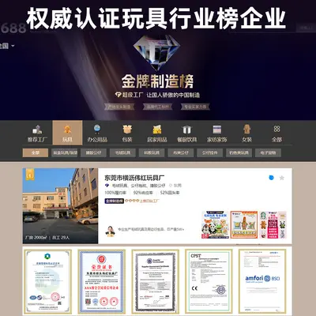View the factory building photo
Image resolution: width=316 pixels, height=316 pixels.
[x=60, y=206]
